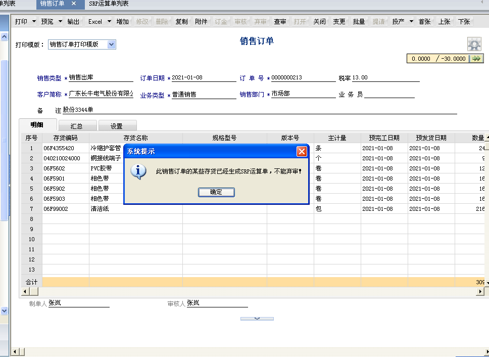Expand the 打印 dropdown arrow
The height and width of the screenshot is (357, 489).
coord(34,22)
